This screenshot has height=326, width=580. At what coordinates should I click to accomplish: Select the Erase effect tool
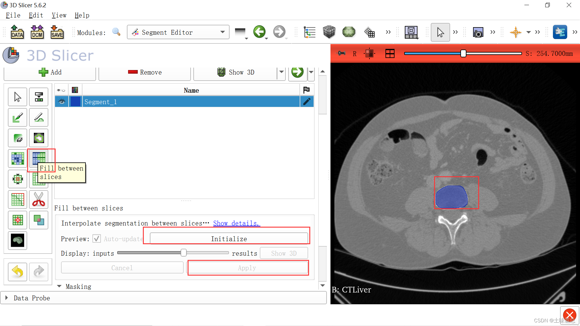18,138
